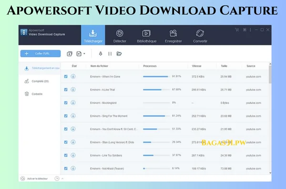286x189 pixels.
Task: Click download status icon for Mockingbird
Action: click(x=73, y=103)
